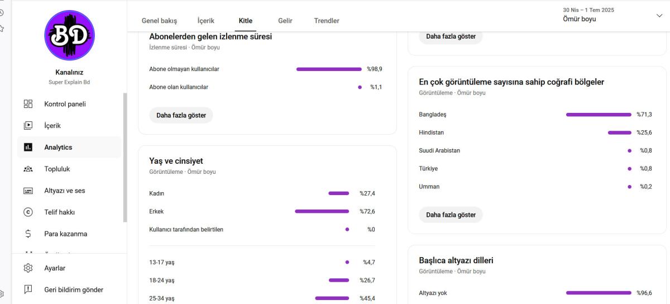The image size is (670, 304).
Task: Select the İçerik tab in analytics
Action: pyautogui.click(x=206, y=21)
